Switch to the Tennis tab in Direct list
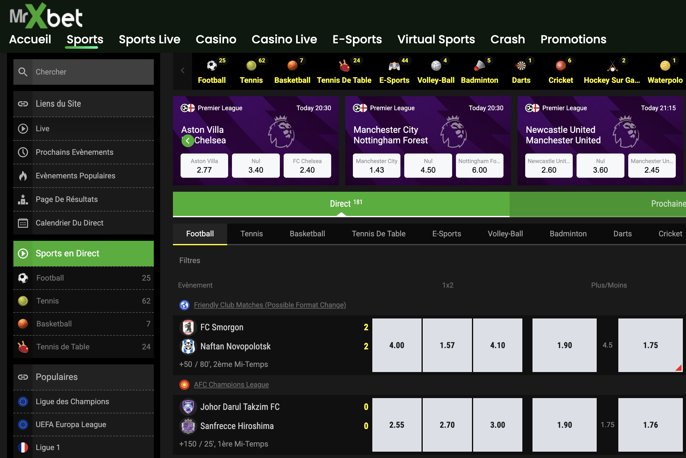Image resolution: width=686 pixels, height=458 pixels. click(251, 234)
